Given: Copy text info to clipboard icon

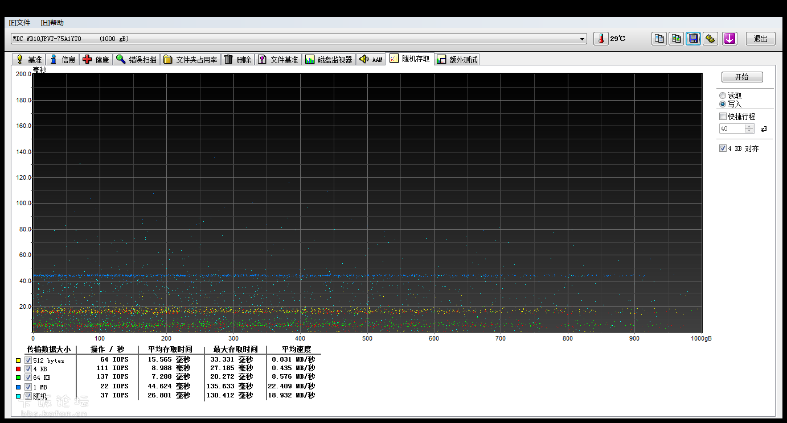Looking at the screenshot, I should [x=659, y=39].
